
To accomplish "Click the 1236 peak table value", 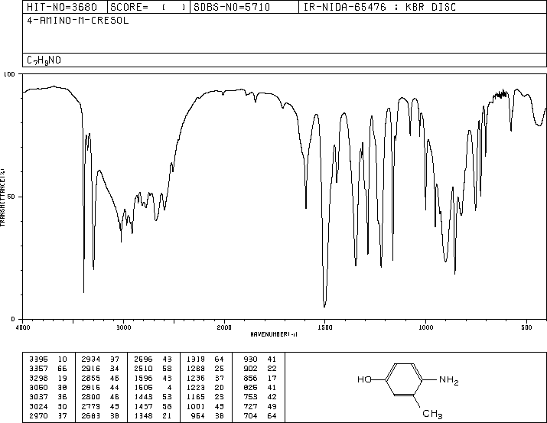I will (x=196, y=378).
